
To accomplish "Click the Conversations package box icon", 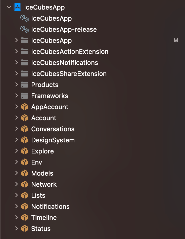I will click(25, 129).
